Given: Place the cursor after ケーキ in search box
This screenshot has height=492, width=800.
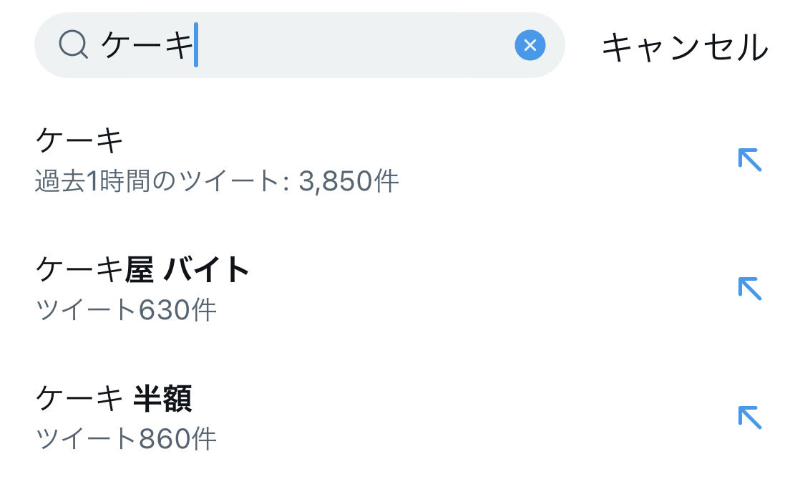Looking at the screenshot, I should point(195,46).
